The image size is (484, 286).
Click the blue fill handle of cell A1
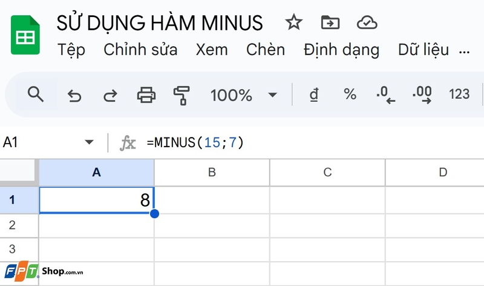click(x=154, y=213)
